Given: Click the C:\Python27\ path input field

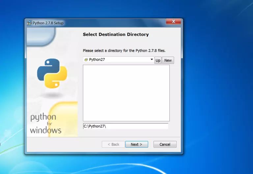Looking at the screenshot, I should (126, 126).
